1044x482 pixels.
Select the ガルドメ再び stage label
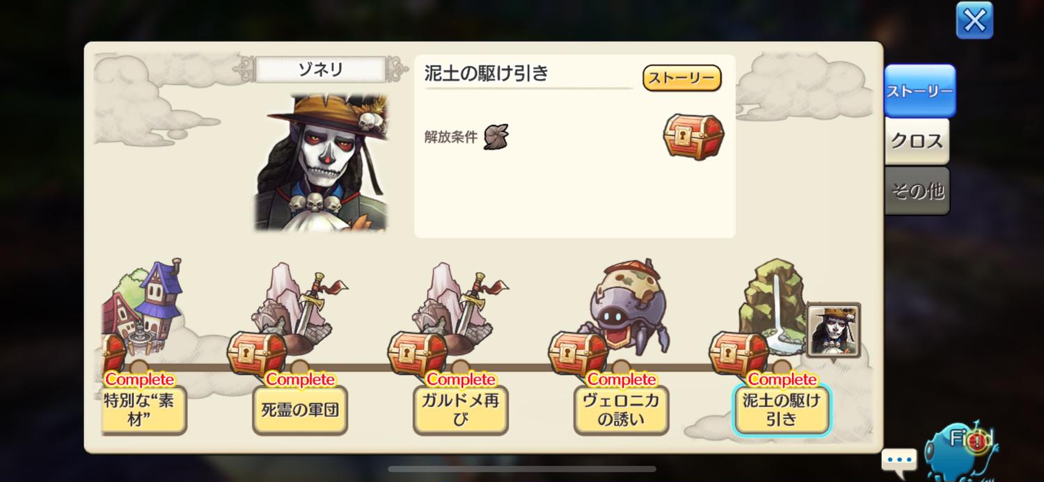click(x=461, y=410)
